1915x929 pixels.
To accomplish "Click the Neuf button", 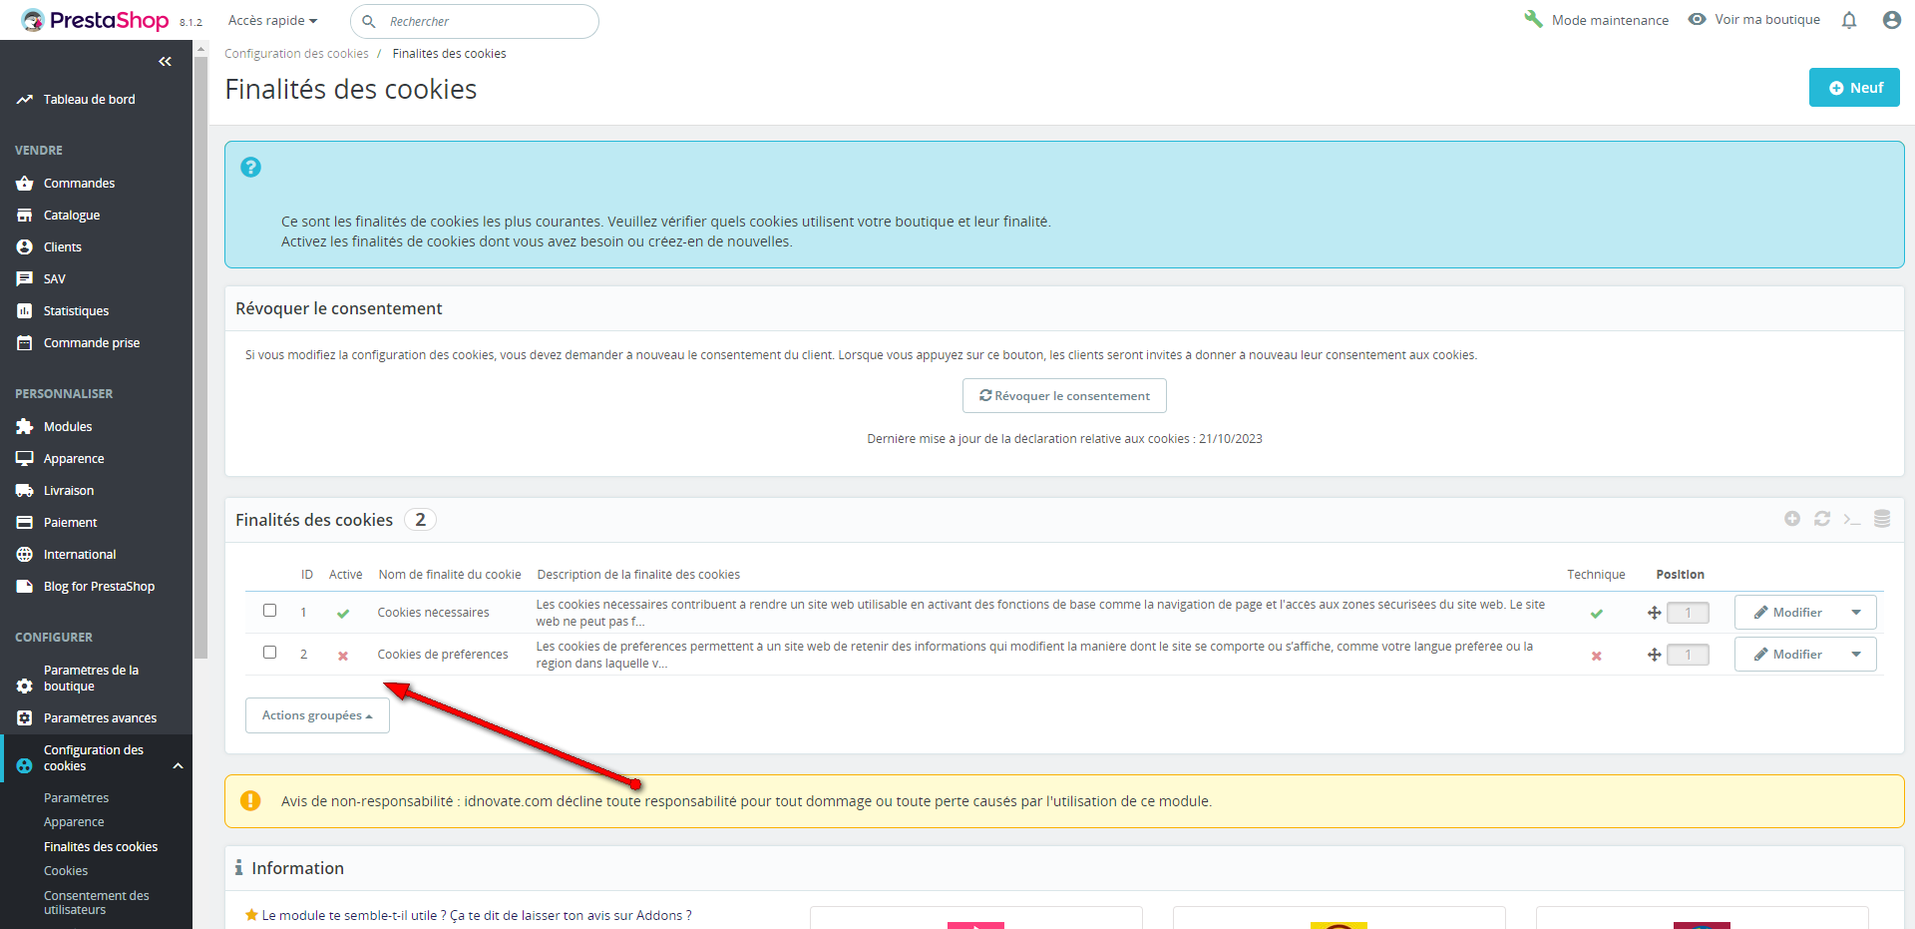I will (x=1854, y=88).
